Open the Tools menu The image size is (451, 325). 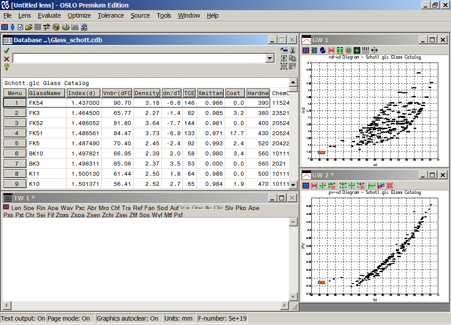(164, 15)
